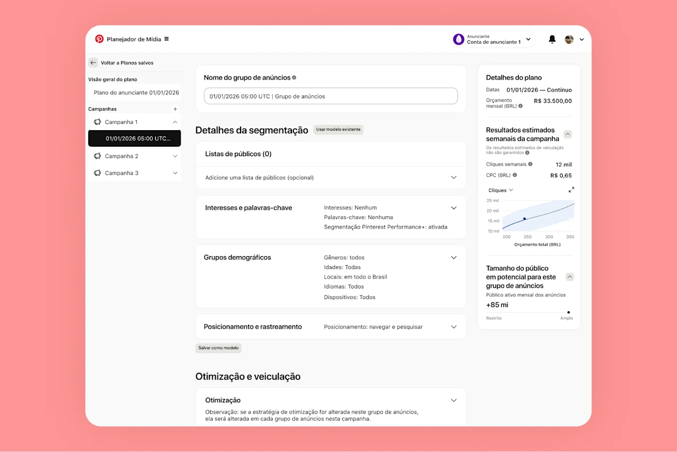Click the profile avatar in the header

tap(569, 39)
